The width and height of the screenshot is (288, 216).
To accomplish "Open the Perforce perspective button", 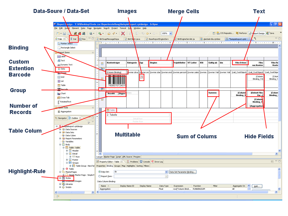I will 241,33.
